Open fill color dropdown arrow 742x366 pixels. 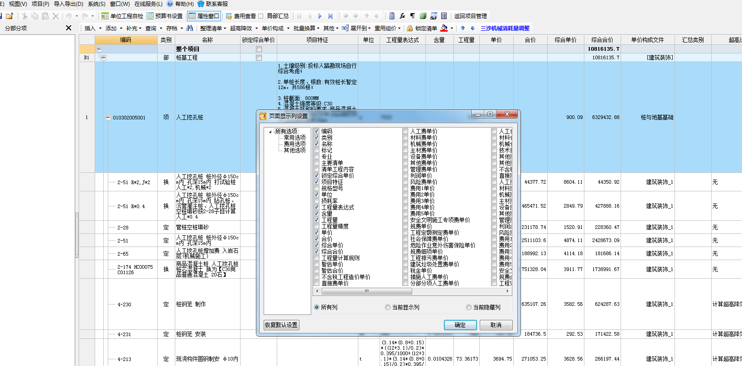452,28
